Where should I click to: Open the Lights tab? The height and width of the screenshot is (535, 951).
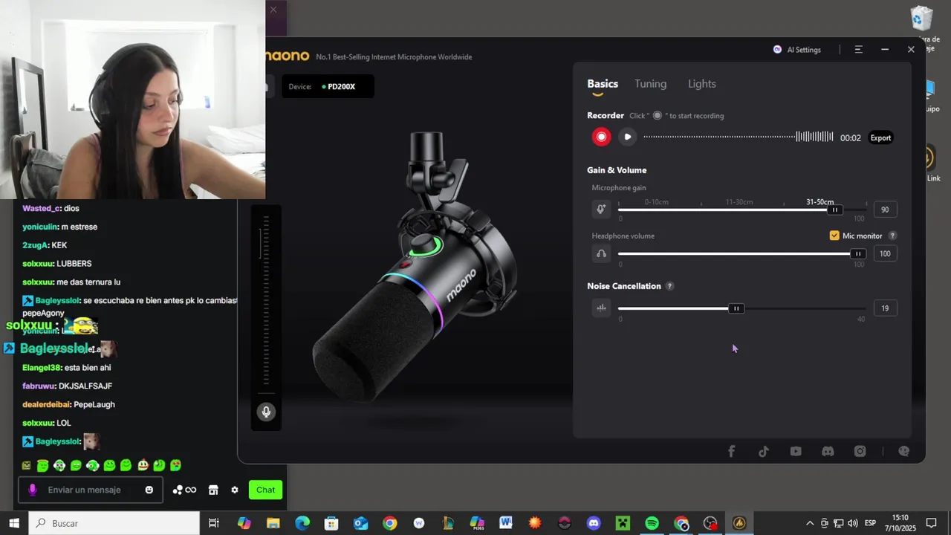pos(702,84)
